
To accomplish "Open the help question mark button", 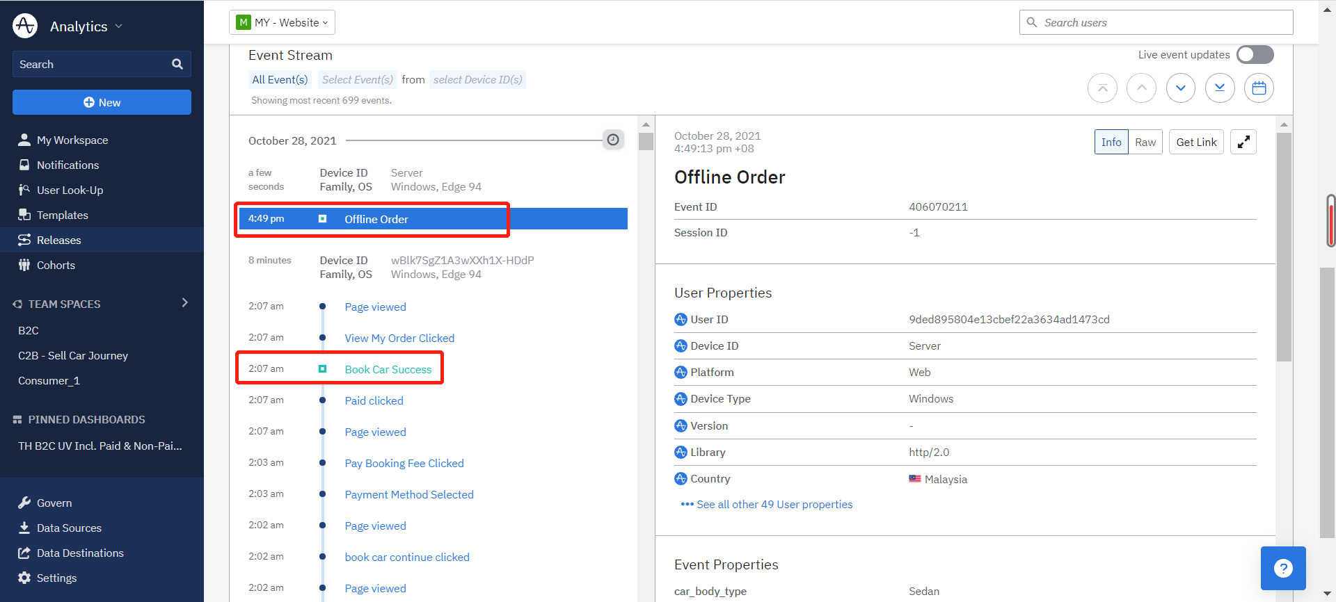I will tap(1283, 568).
